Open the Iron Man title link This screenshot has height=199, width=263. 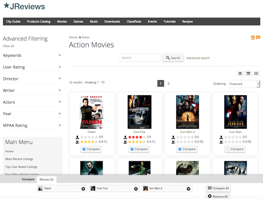tap(236, 132)
